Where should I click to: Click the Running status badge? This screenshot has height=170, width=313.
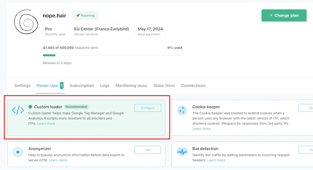[85, 15]
